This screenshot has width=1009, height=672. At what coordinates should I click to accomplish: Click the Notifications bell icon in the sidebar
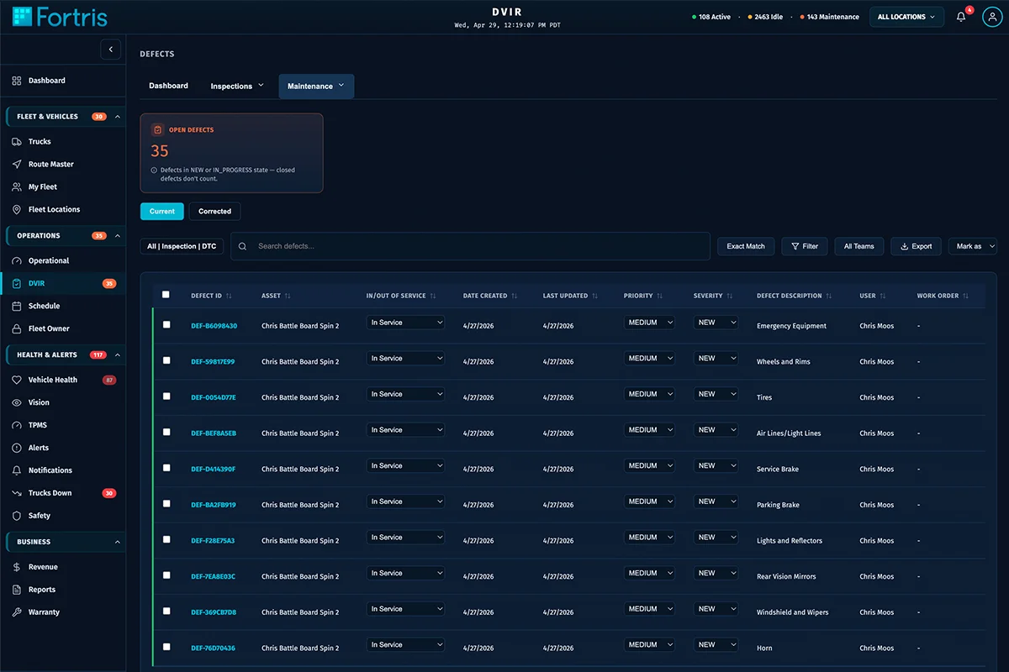click(x=17, y=471)
